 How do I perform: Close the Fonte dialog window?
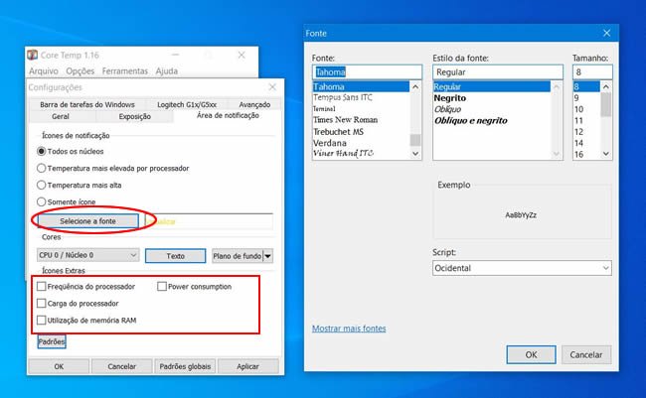[x=606, y=33]
